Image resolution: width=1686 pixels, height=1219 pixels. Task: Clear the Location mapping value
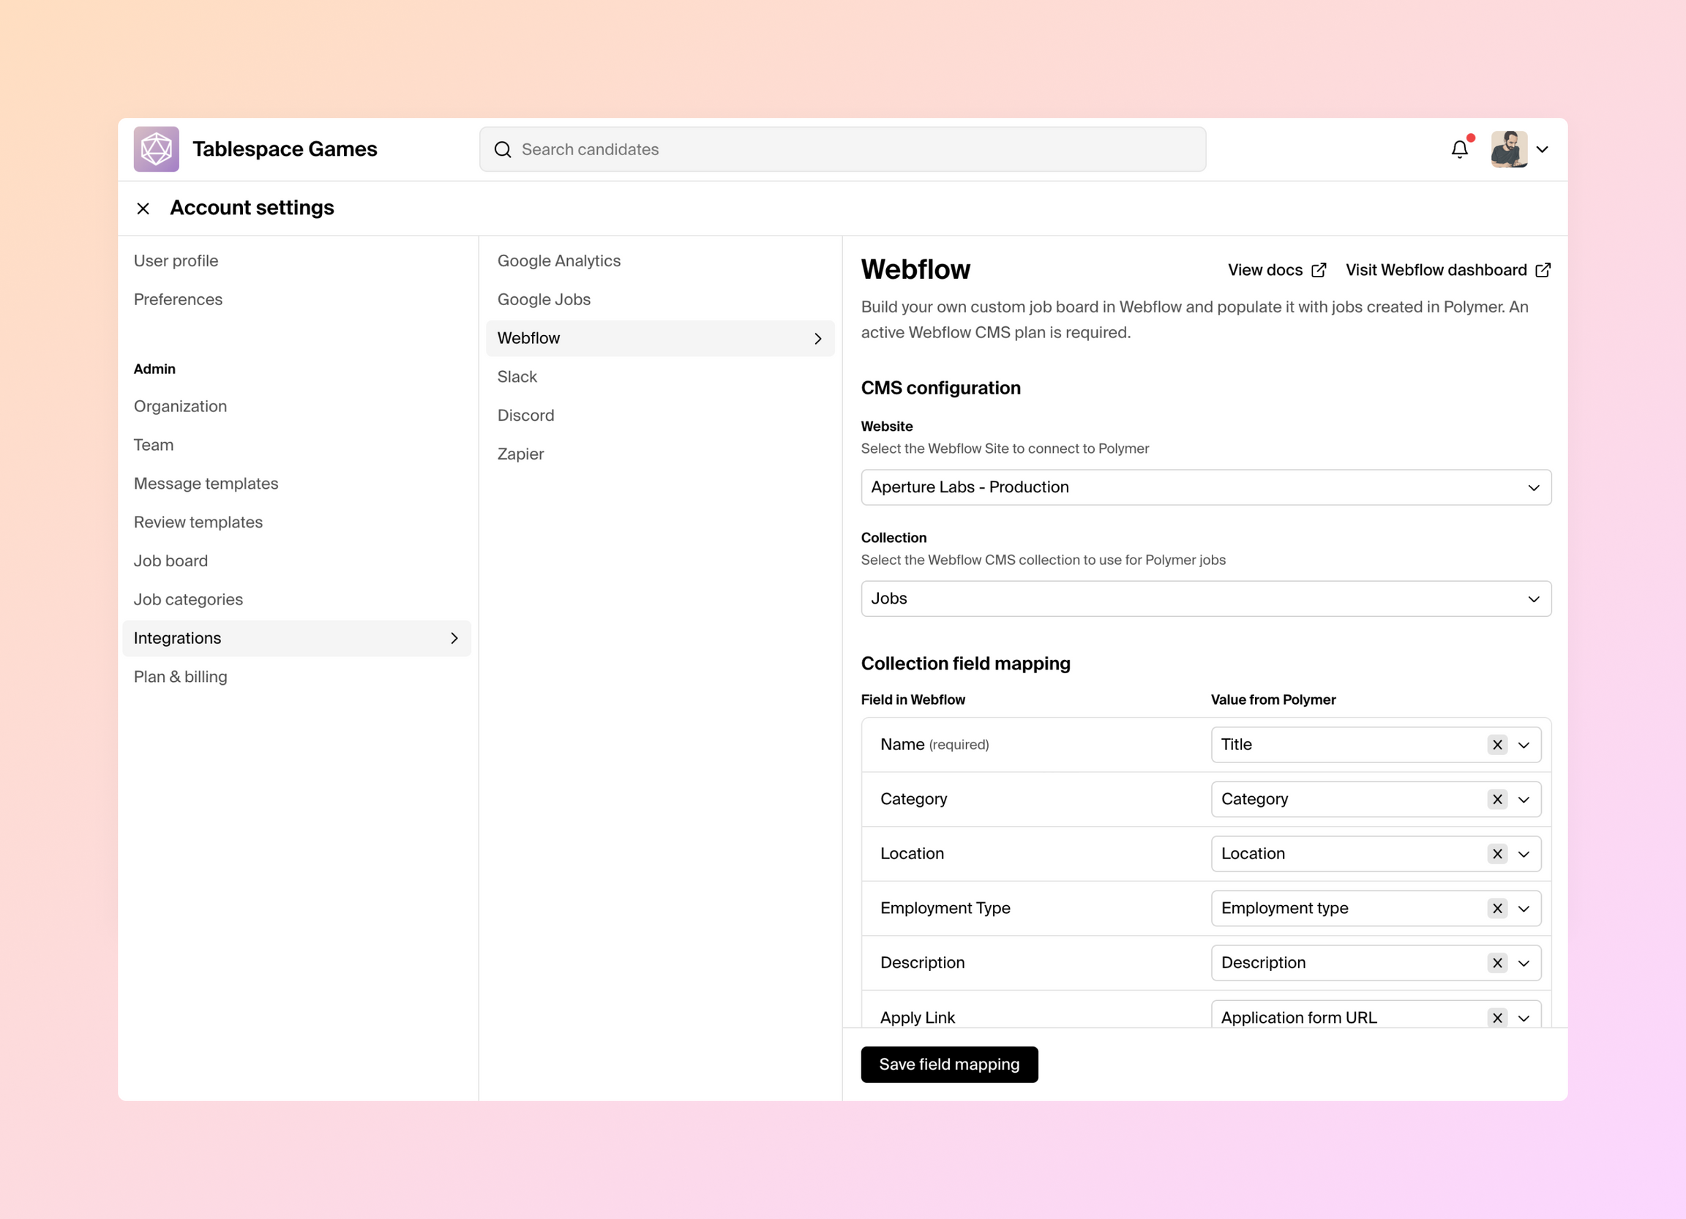(1497, 854)
